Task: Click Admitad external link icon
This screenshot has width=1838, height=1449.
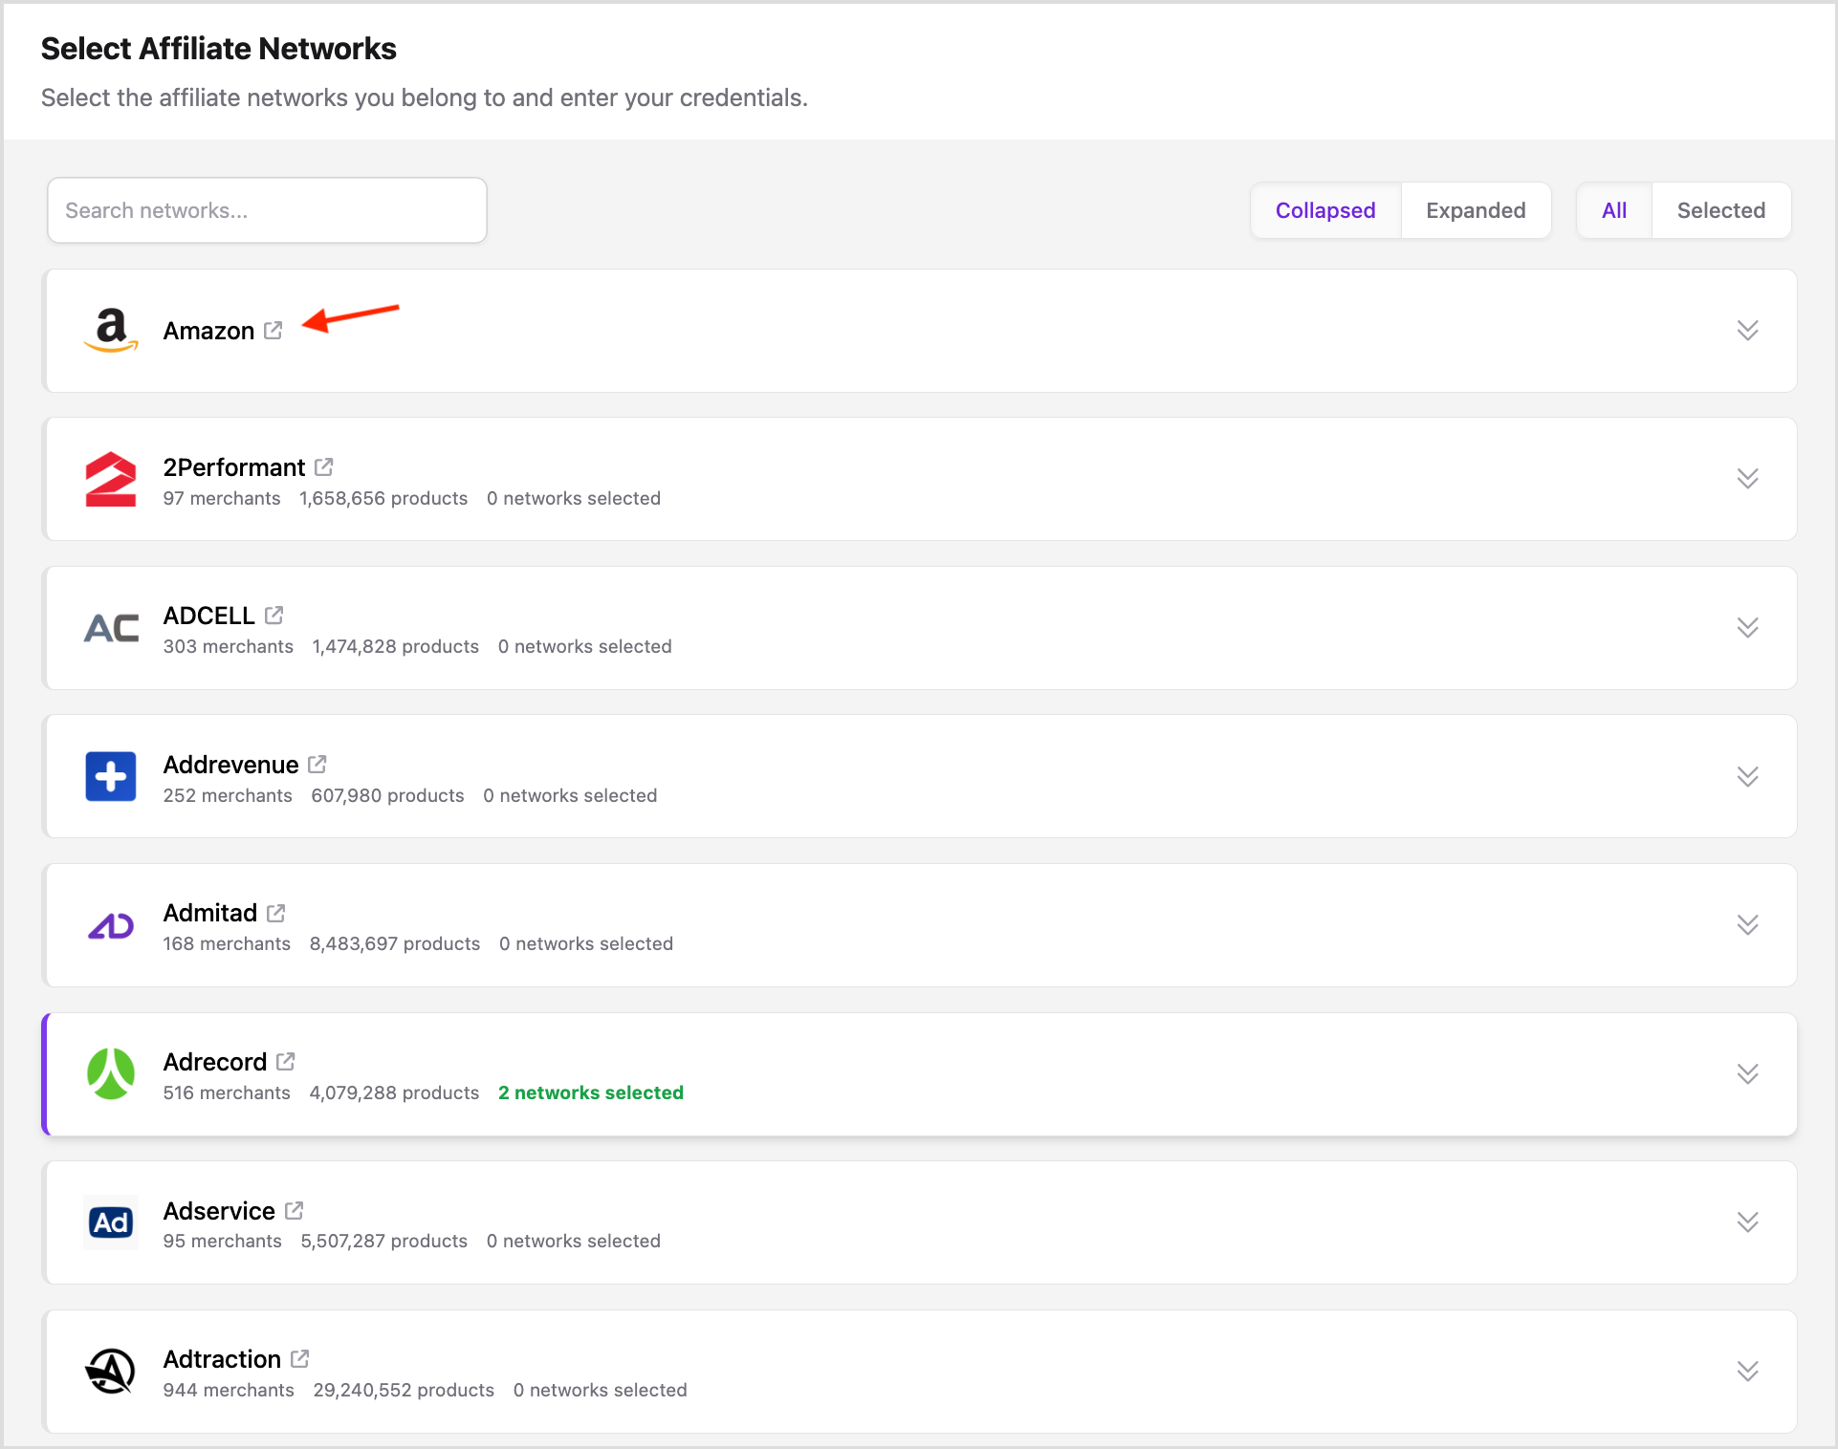Action: (x=276, y=913)
